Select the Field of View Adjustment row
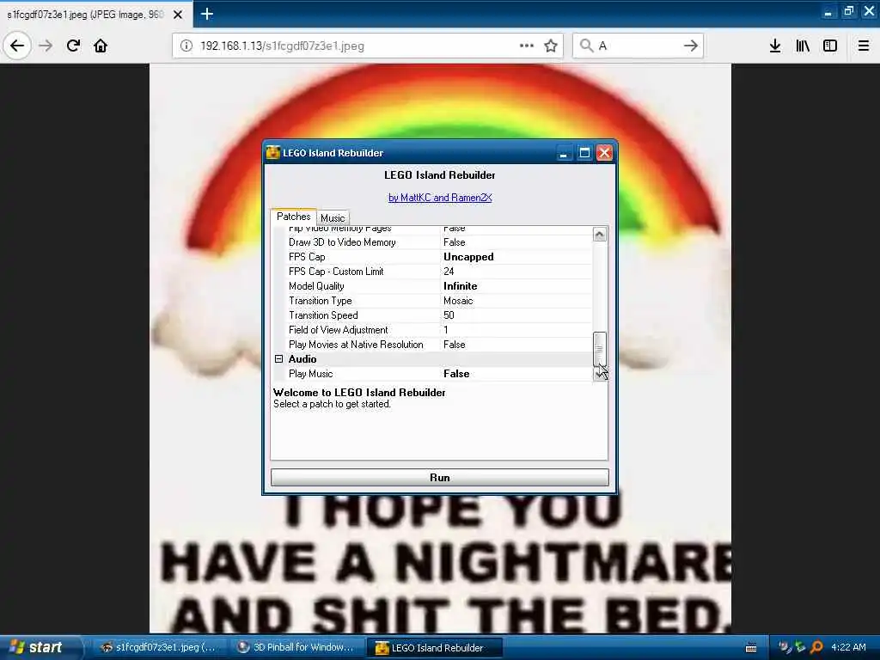 432,330
